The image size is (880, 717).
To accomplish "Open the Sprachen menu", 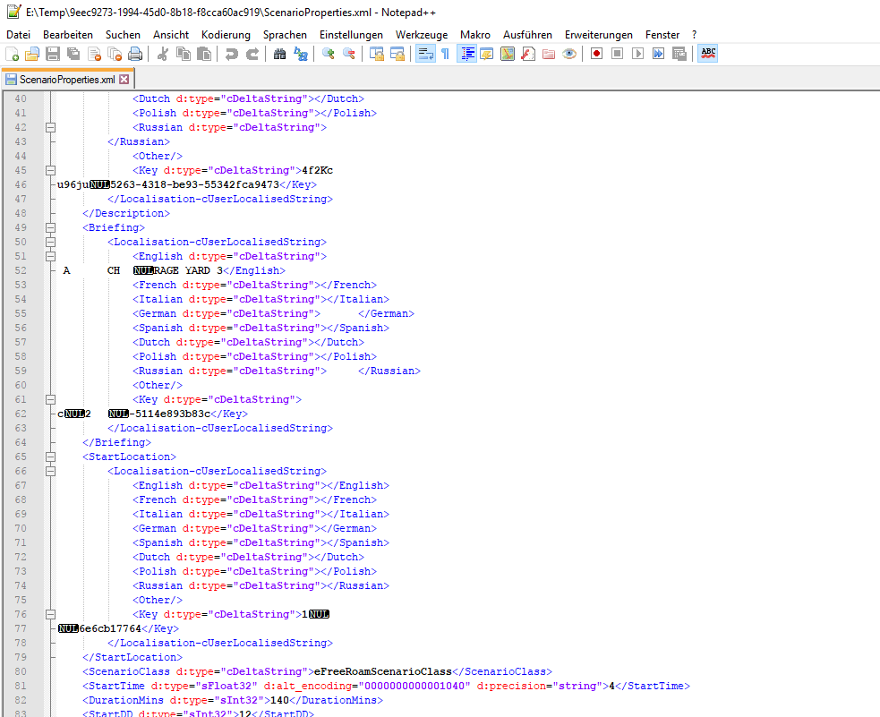I will tap(285, 34).
